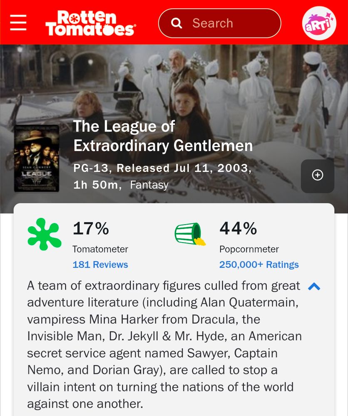The width and height of the screenshot is (348, 416).
Task: Select the 17% Tomatometer score
Action: point(91,228)
